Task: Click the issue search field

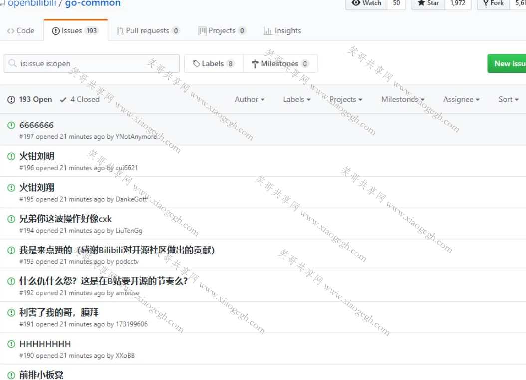Action: [x=92, y=64]
